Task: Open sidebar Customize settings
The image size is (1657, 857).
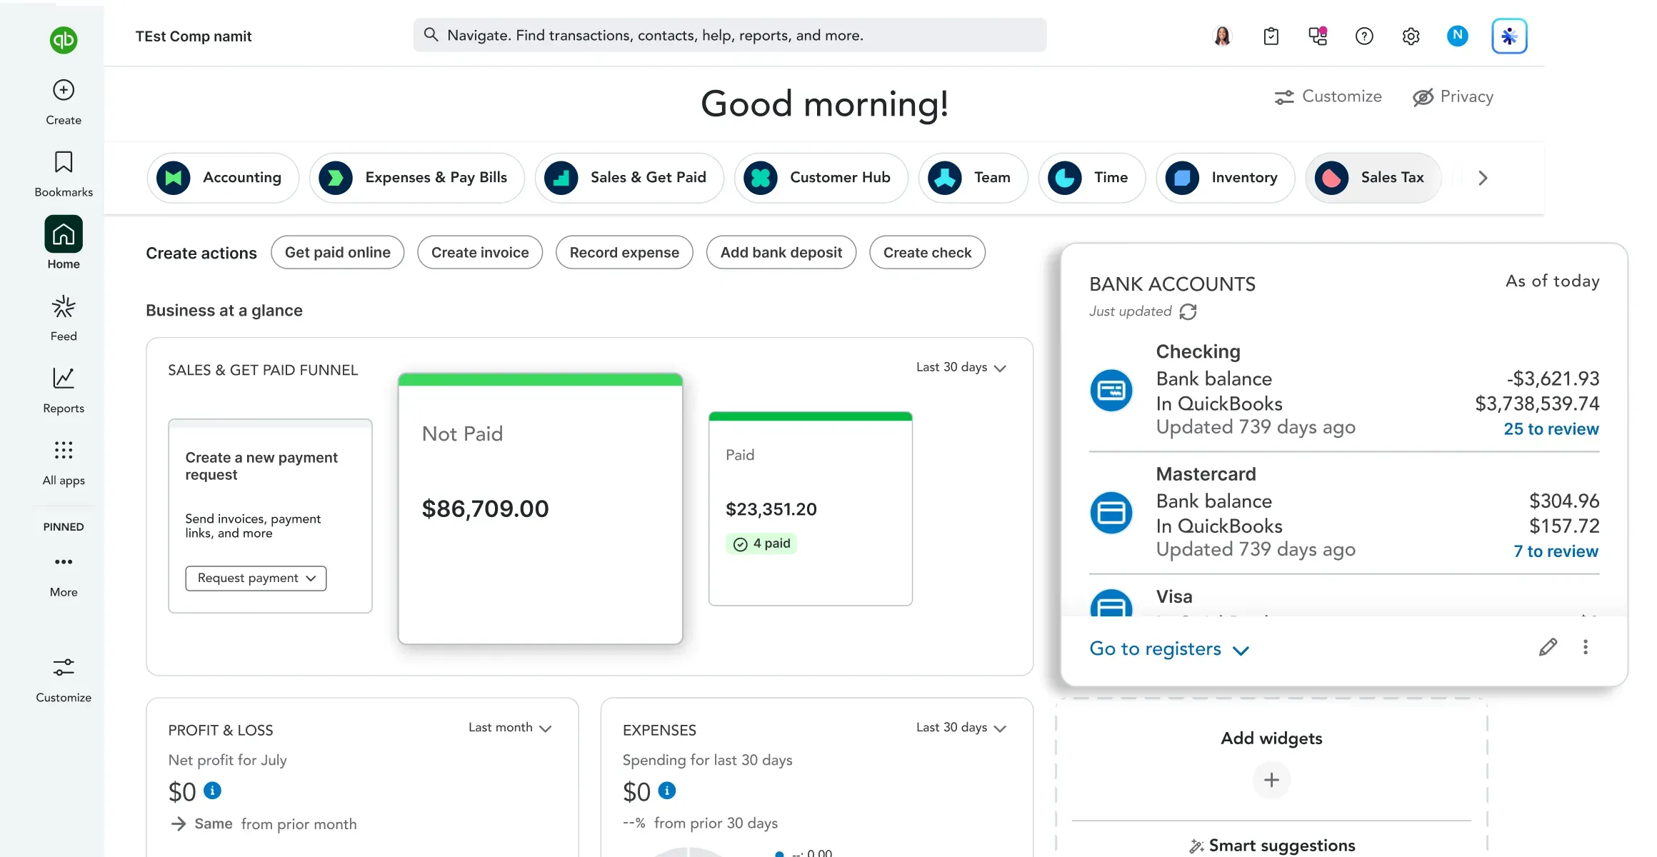Action: click(x=64, y=681)
